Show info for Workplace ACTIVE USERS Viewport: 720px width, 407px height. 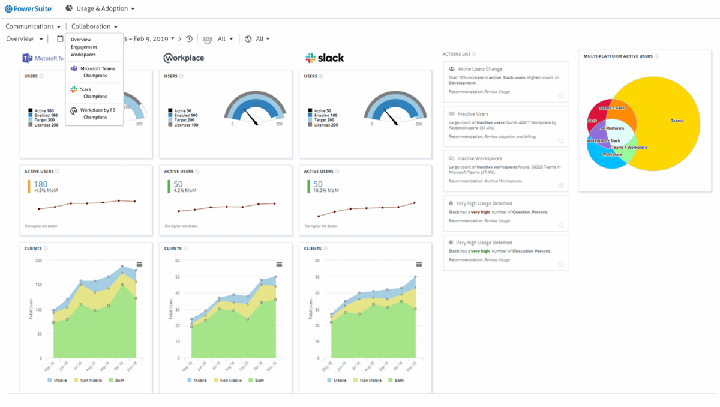click(x=197, y=172)
